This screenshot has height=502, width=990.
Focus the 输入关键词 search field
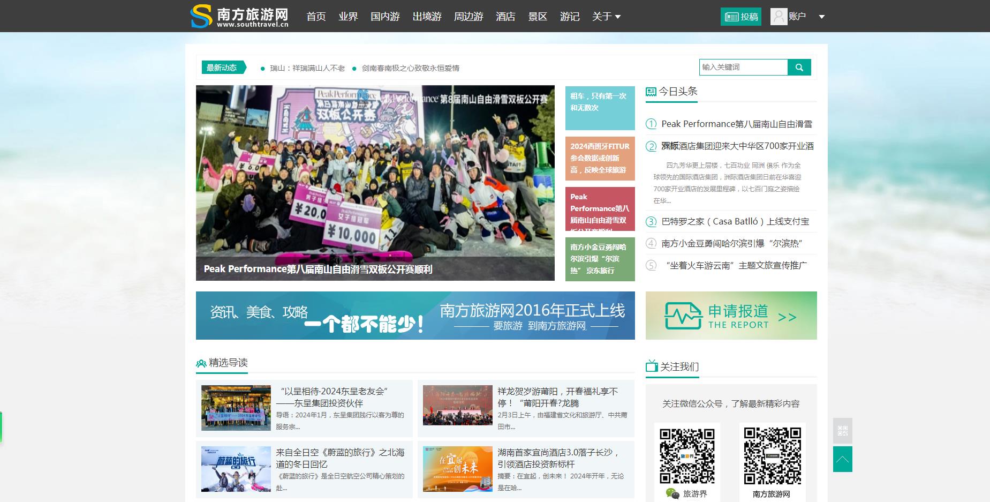tap(744, 67)
